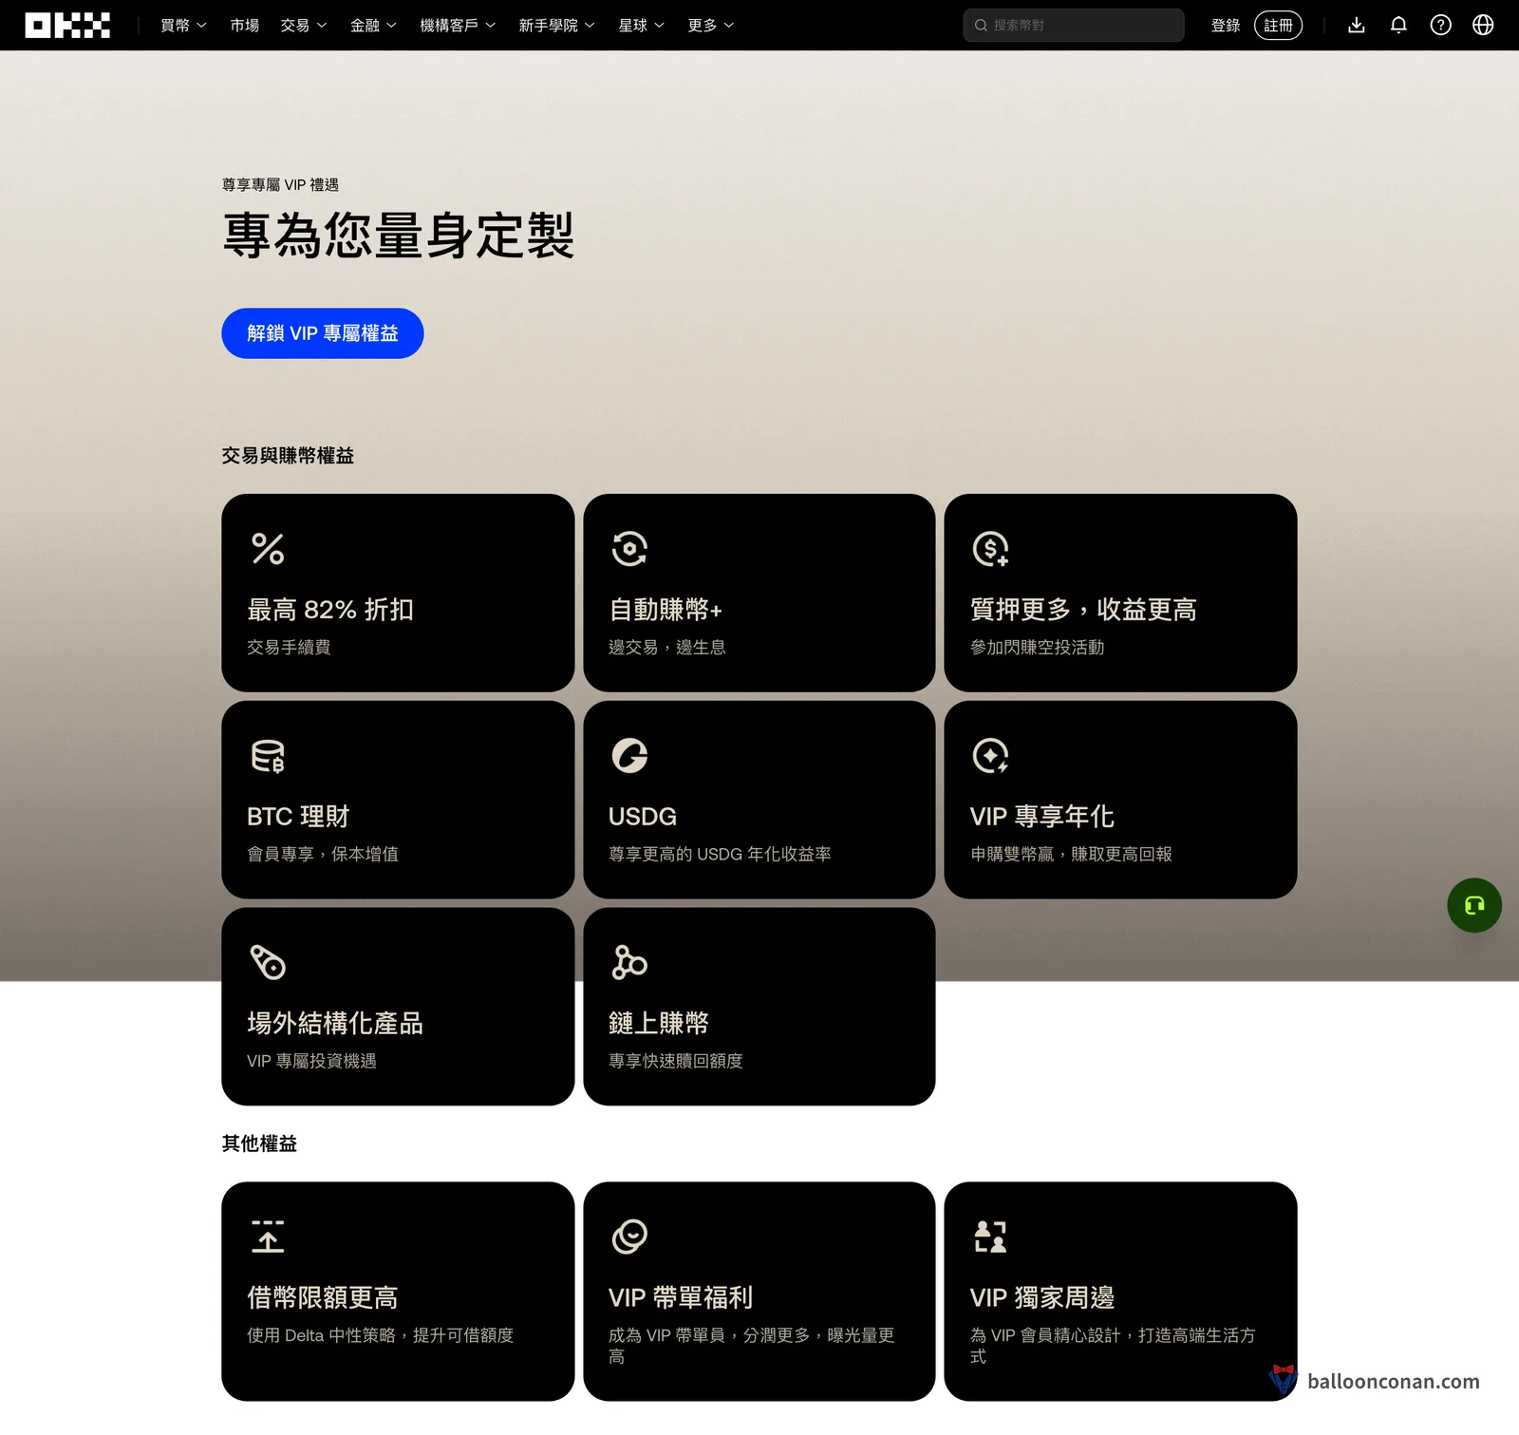1519x1435 pixels.
Task: Expand the 金融 dropdown menu
Action: (373, 26)
